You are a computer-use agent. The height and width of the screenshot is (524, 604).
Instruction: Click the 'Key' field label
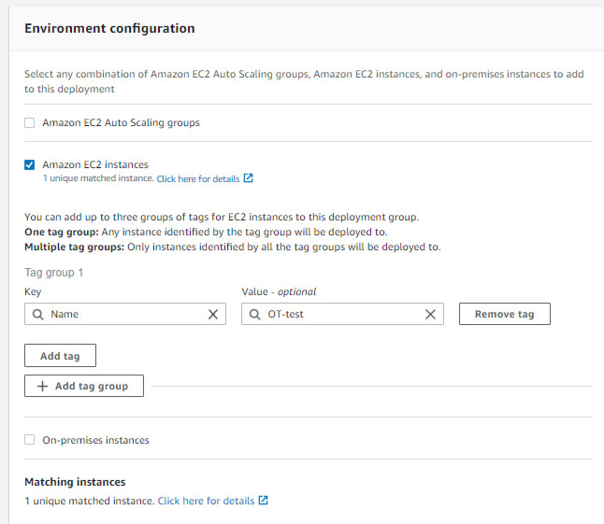(x=33, y=292)
